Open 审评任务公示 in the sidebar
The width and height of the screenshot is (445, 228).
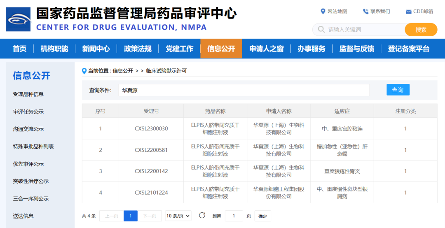pos(28,112)
